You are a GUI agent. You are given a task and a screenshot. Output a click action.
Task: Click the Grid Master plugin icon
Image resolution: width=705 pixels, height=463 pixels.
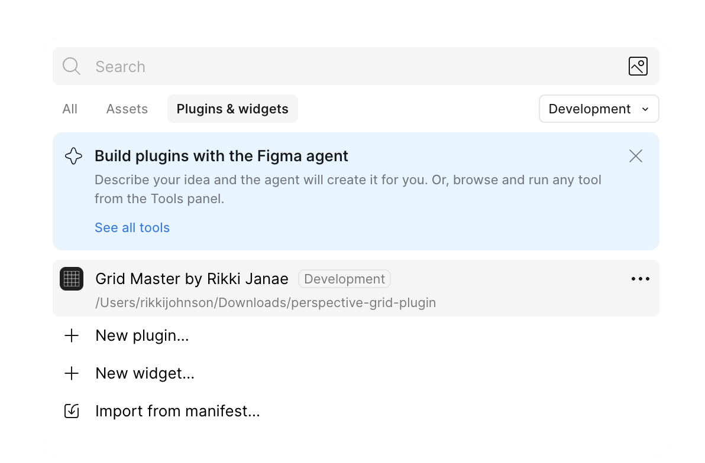coord(72,279)
